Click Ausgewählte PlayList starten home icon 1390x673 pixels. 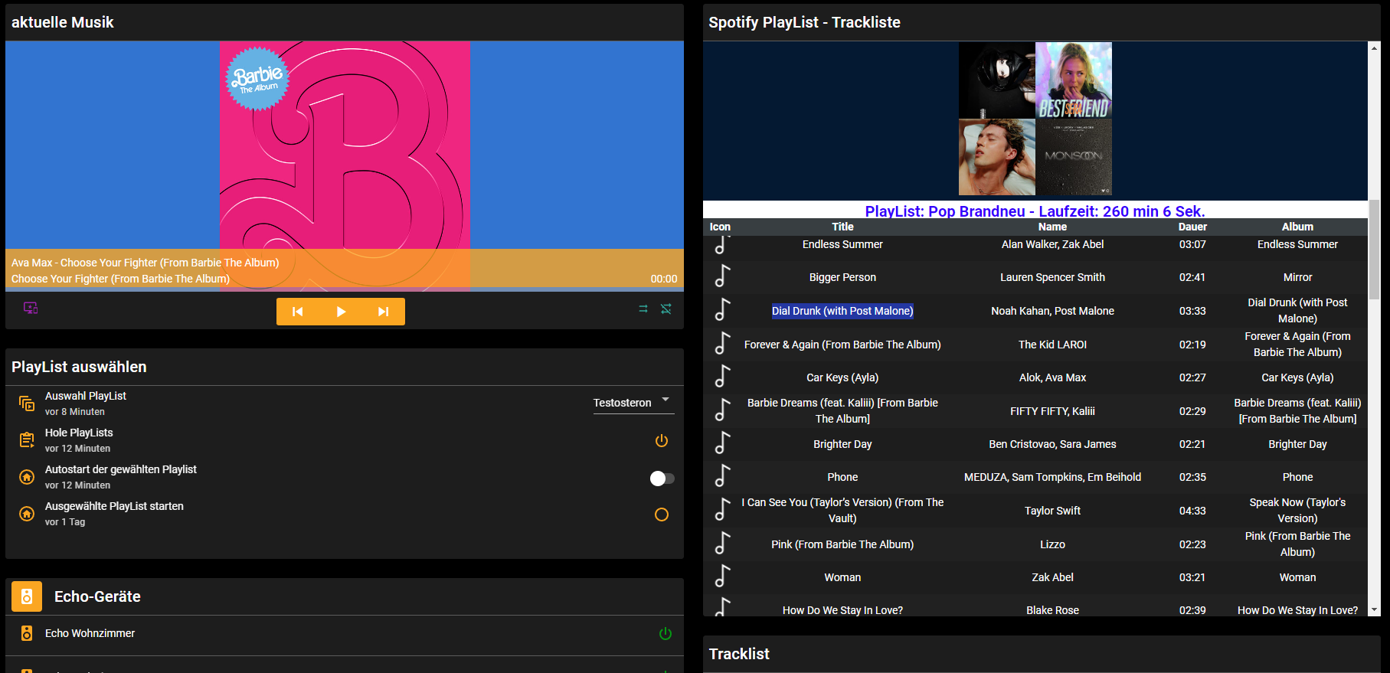pos(27,514)
